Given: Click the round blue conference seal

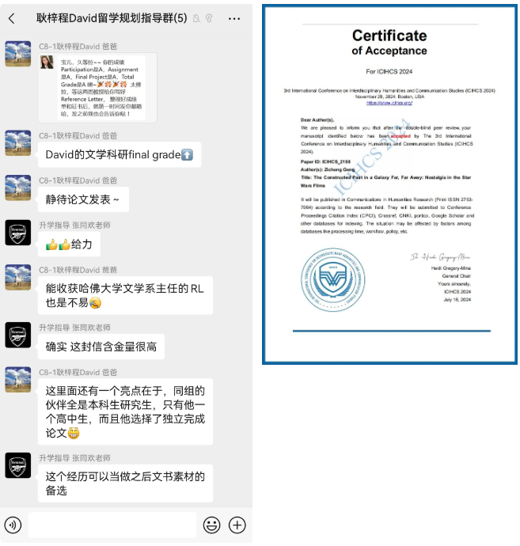Looking at the screenshot, I should point(333,279).
